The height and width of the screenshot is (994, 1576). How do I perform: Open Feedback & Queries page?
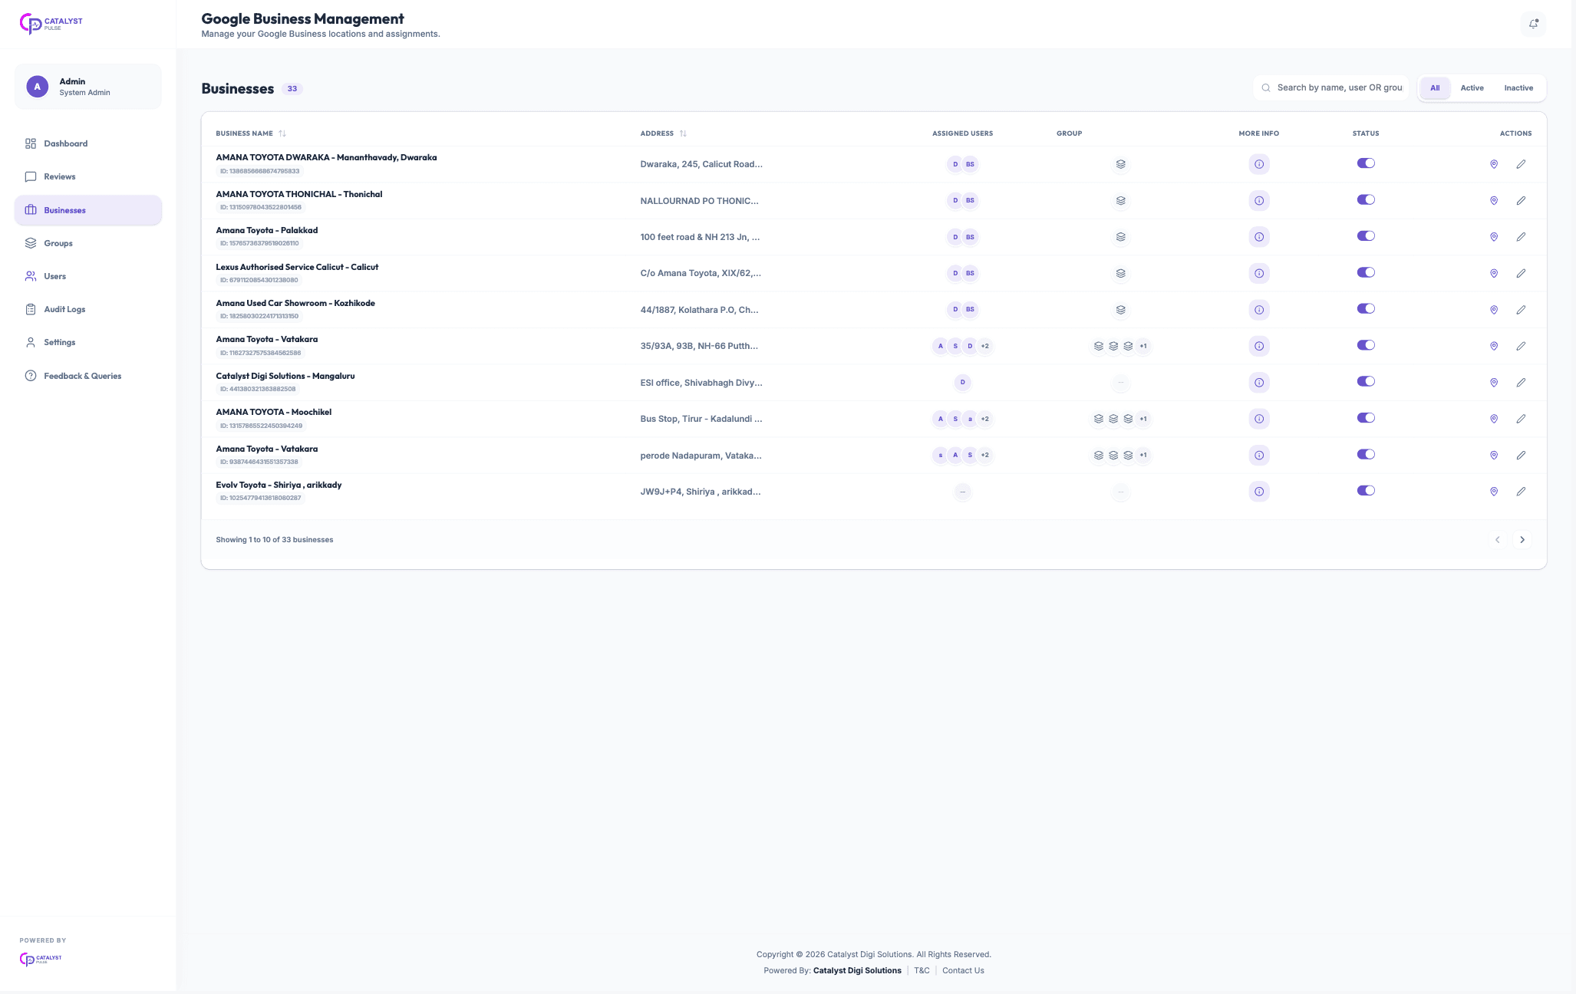click(x=88, y=376)
